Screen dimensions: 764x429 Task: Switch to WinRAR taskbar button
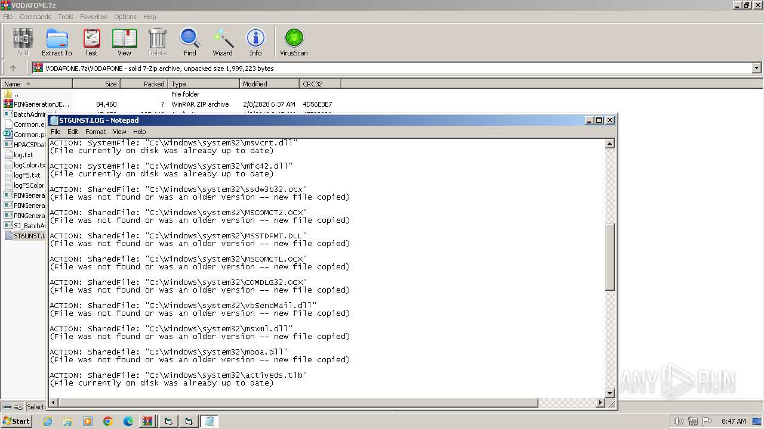click(147, 421)
